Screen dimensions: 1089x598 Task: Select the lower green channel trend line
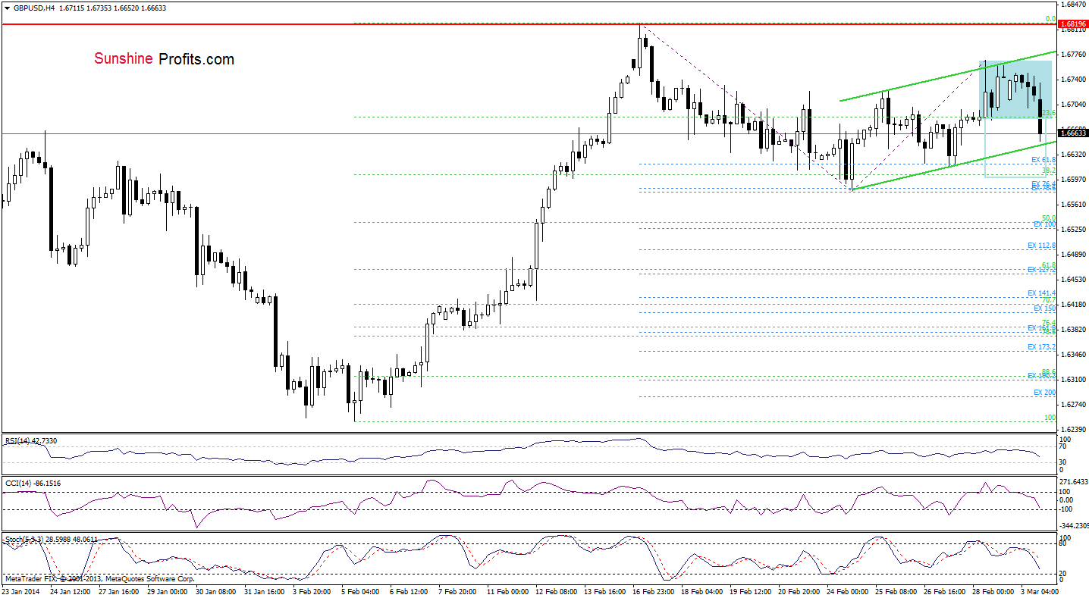coord(953,165)
